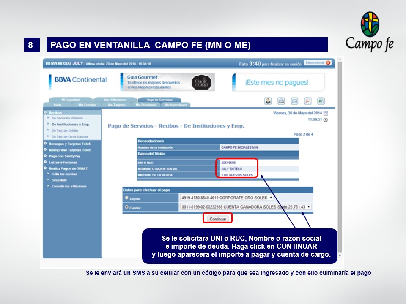Click the date Viernes, 30 de Mayo del 2014
Viewport: 406px width, 304px height.
point(297,113)
